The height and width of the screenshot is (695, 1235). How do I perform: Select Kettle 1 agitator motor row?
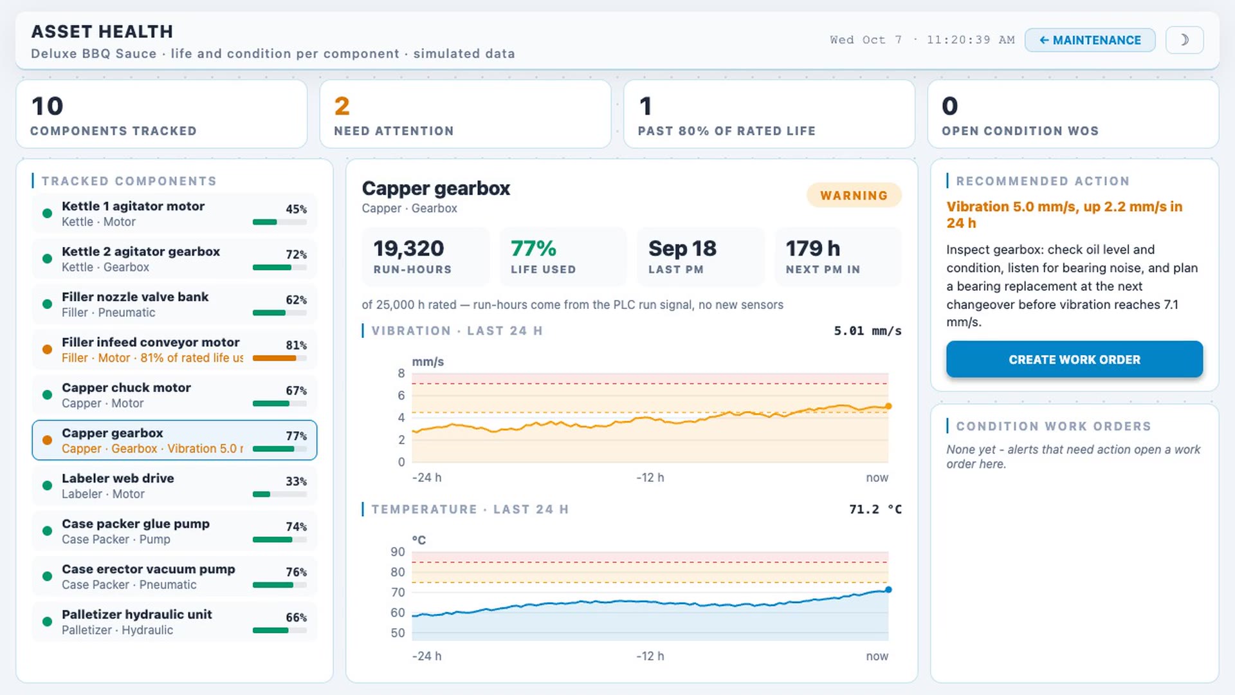[x=174, y=214]
